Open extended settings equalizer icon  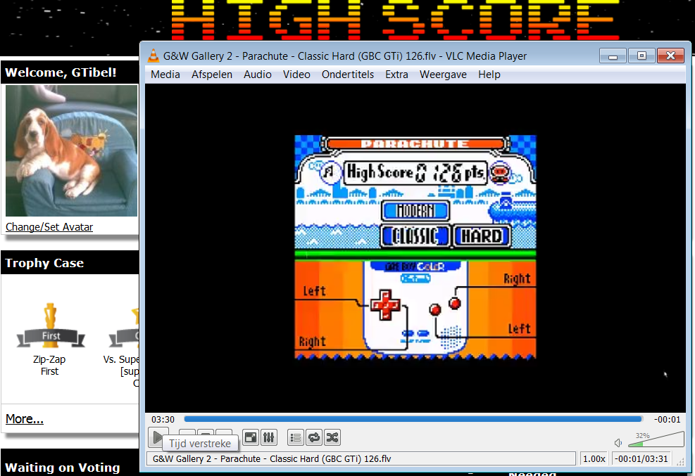pos(269,437)
